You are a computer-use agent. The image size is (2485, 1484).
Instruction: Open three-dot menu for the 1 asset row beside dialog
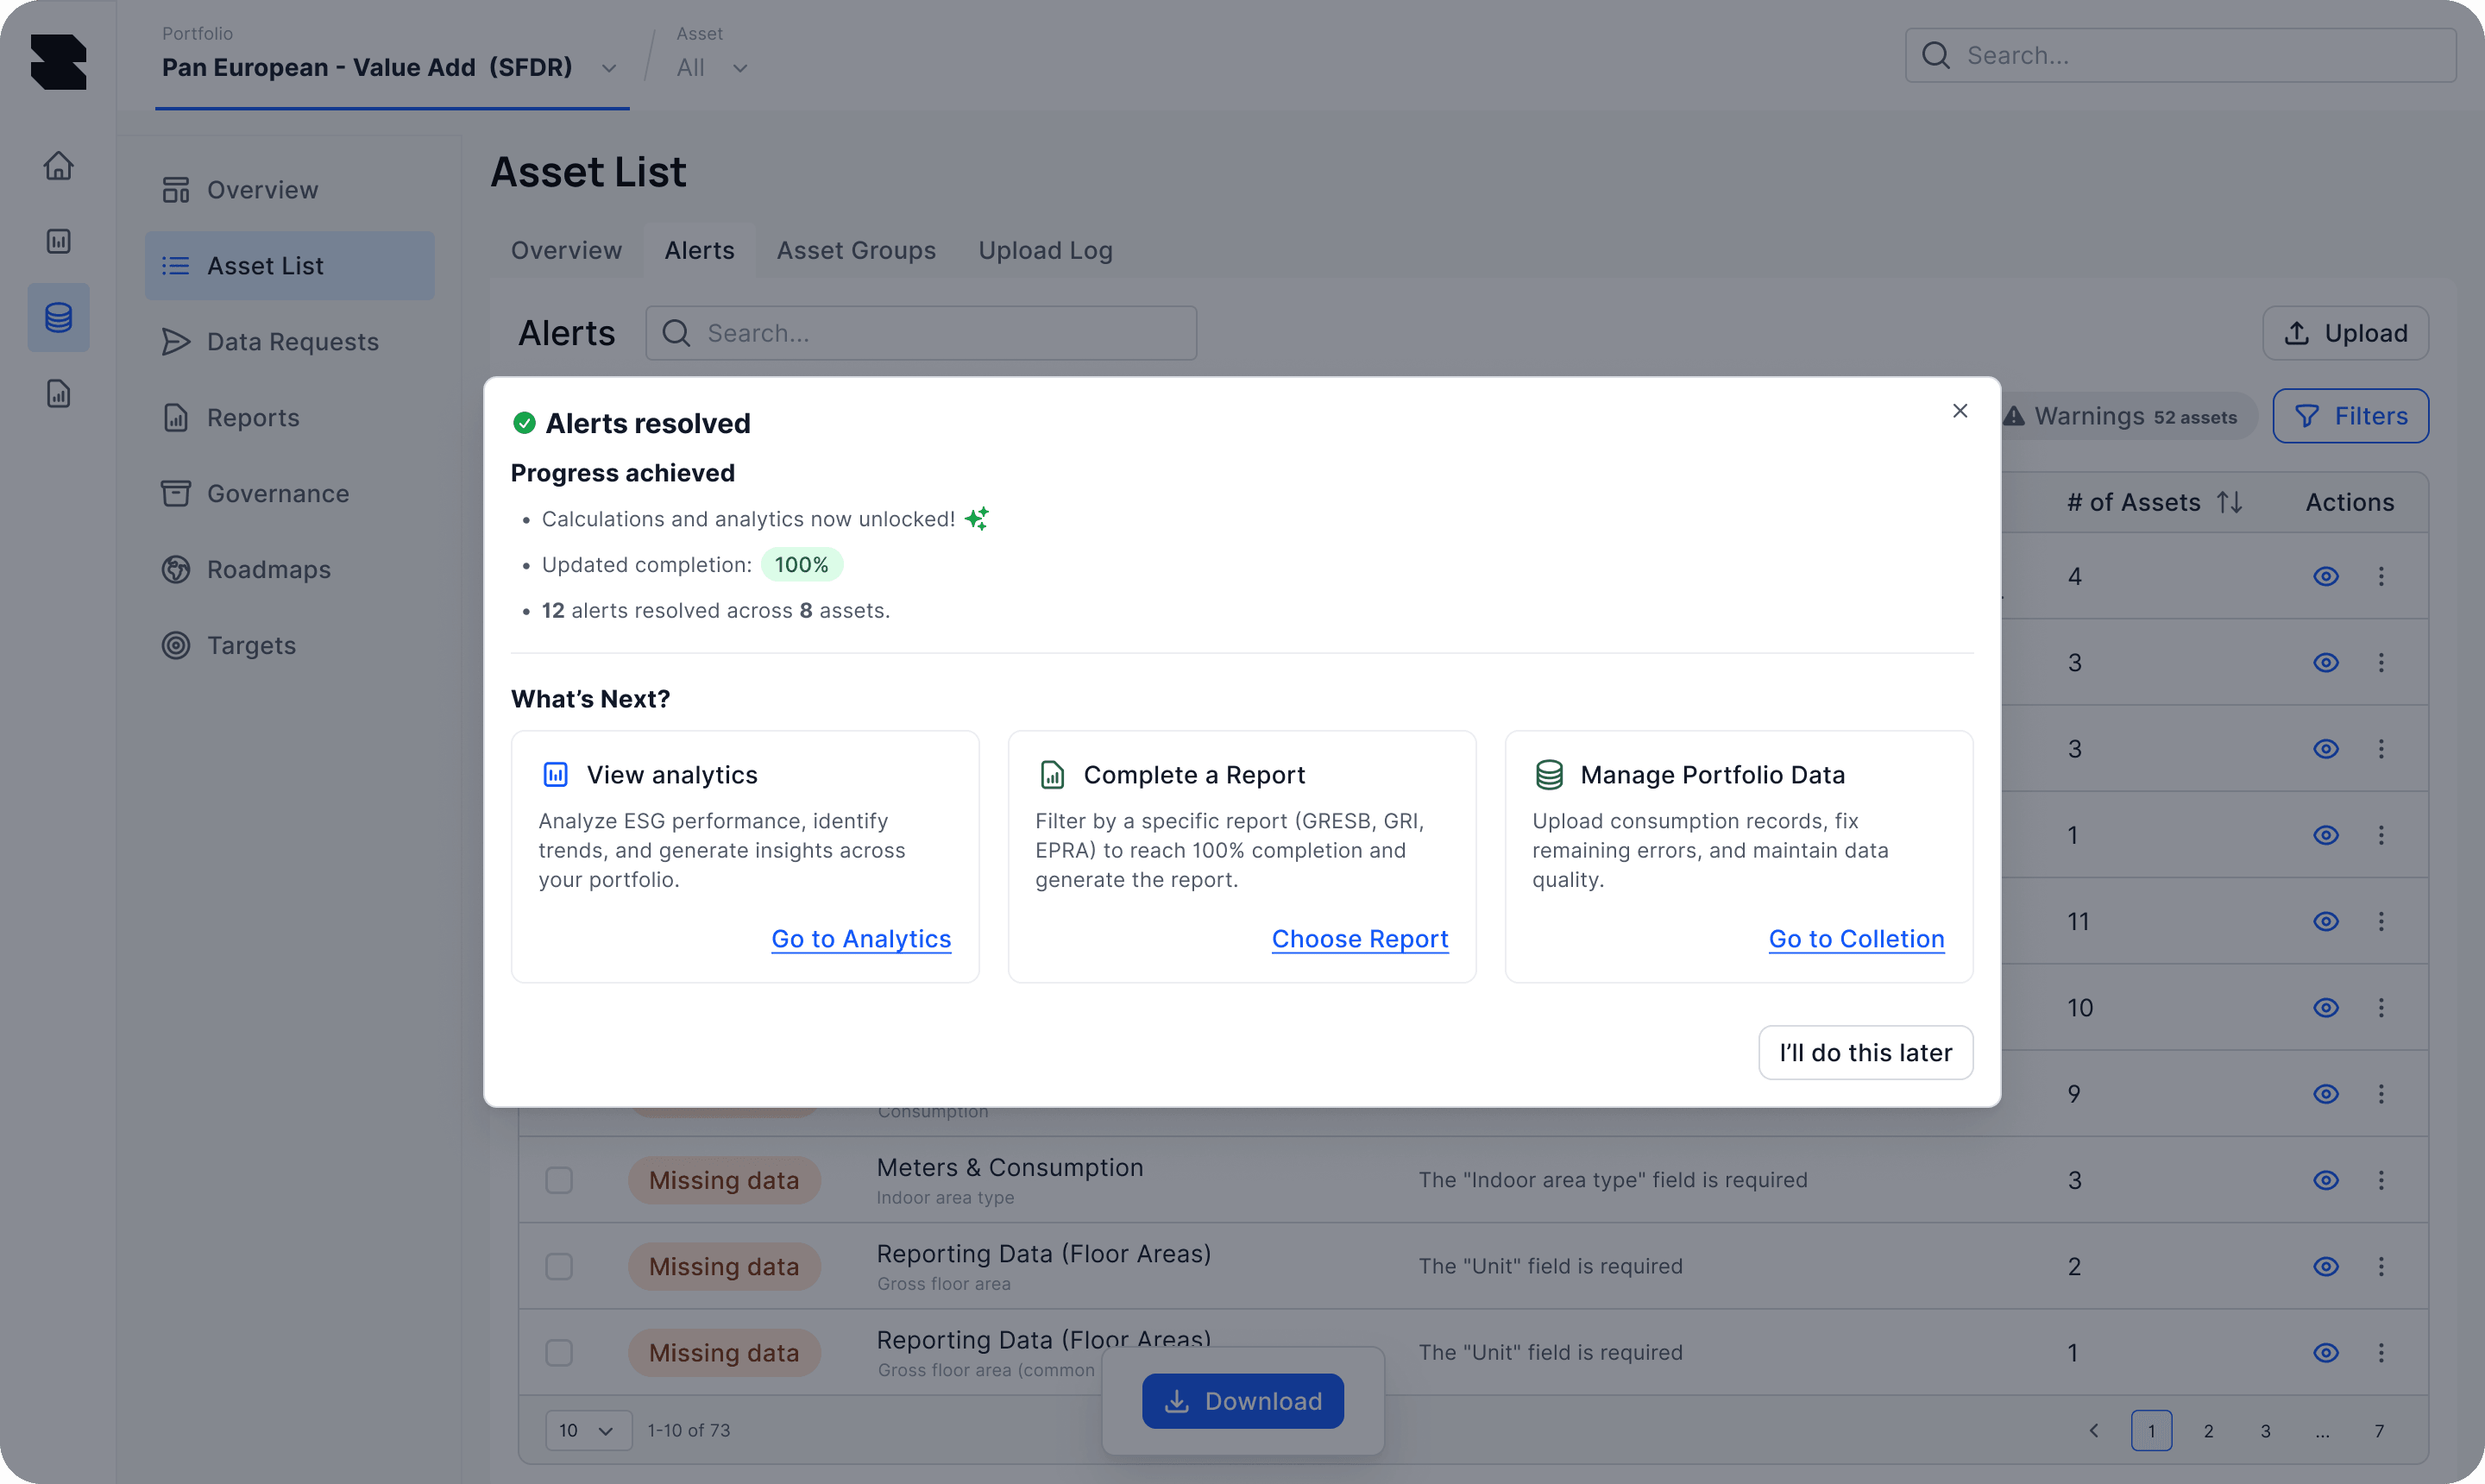click(x=2381, y=835)
